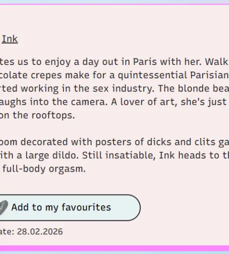Add this item to my favourites

click(x=70, y=207)
